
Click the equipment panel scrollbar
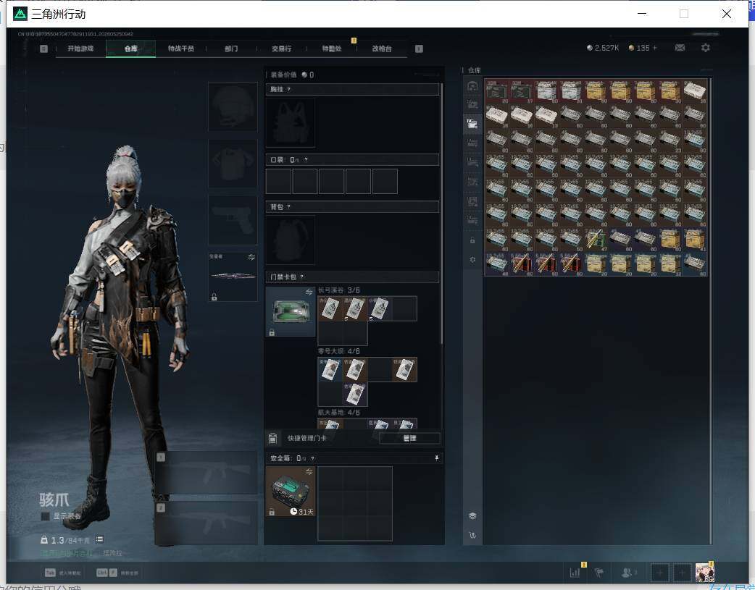pyautogui.click(x=441, y=214)
